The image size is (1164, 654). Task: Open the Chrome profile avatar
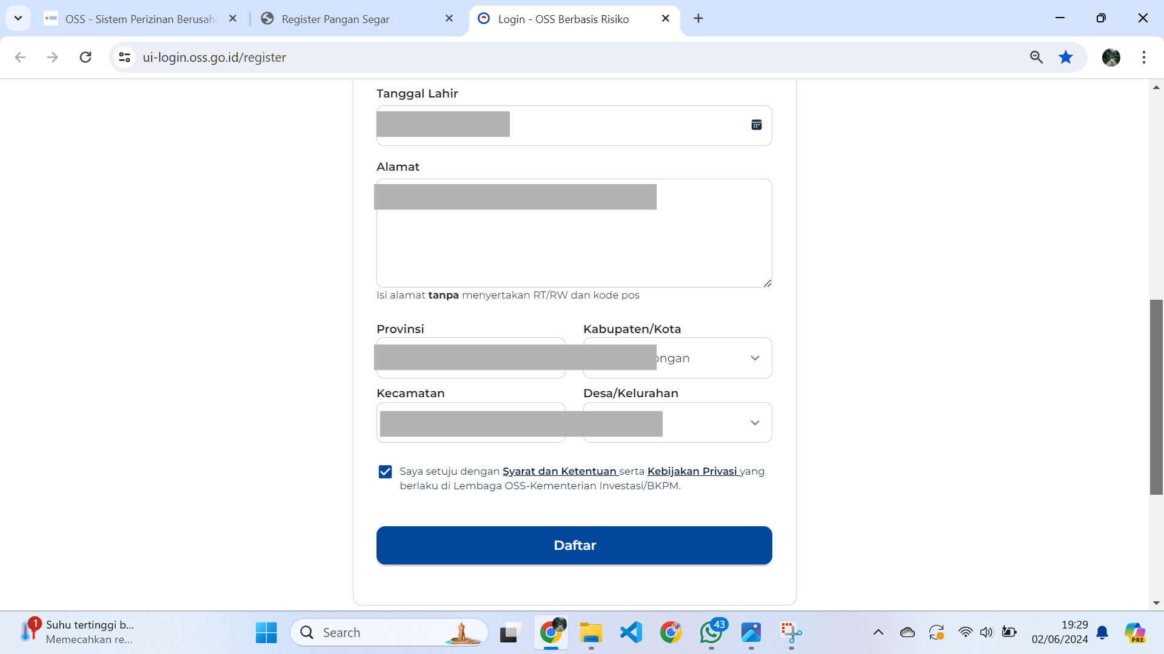coord(1111,57)
